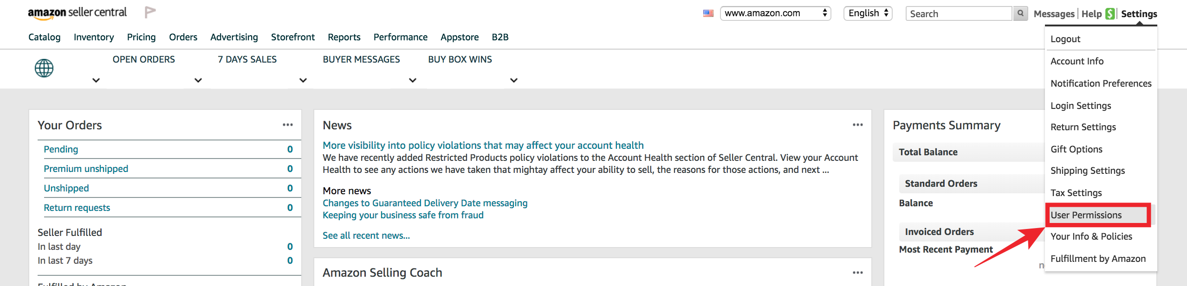This screenshot has width=1187, height=286.
Task: Click the US flag icon
Action: [708, 13]
